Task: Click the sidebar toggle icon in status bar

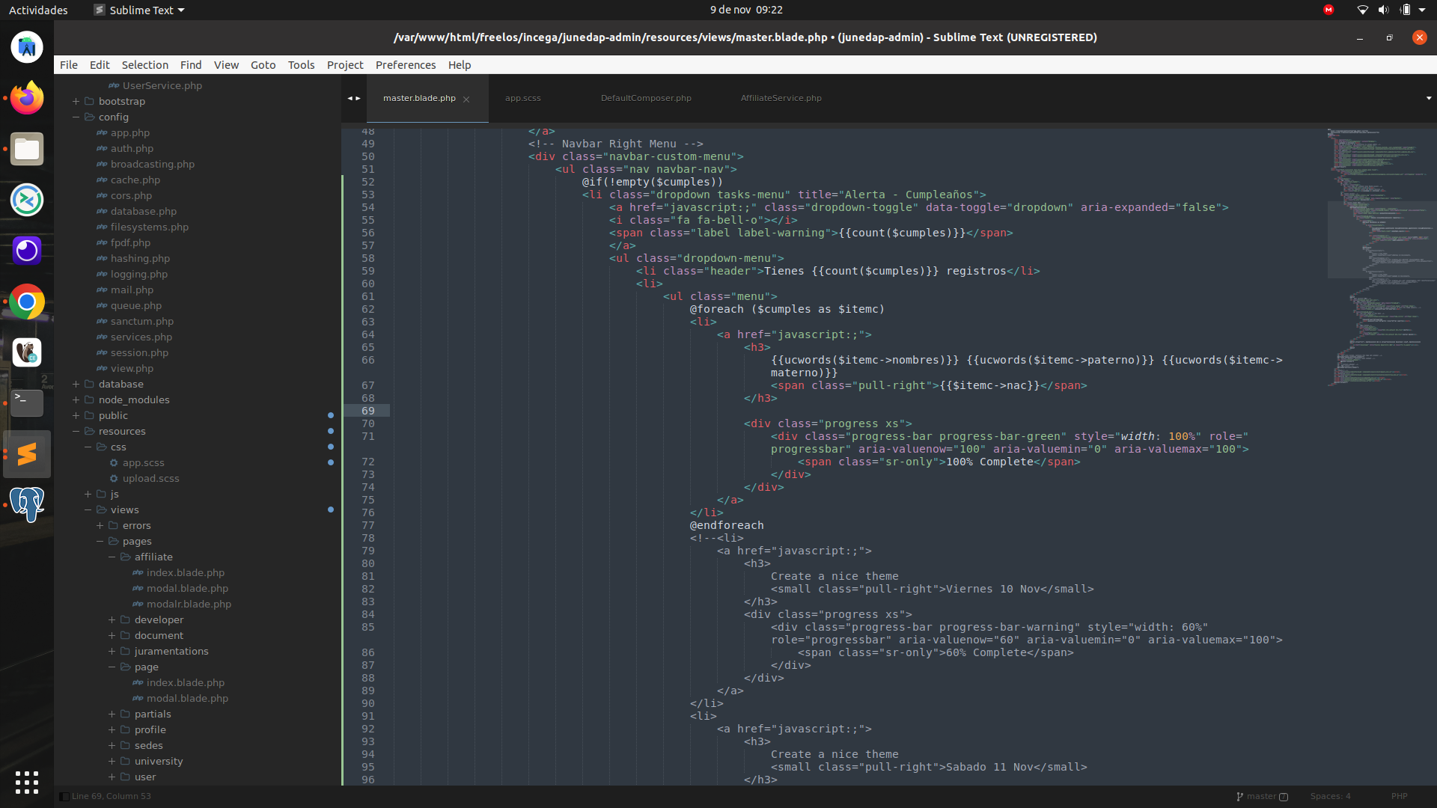Action: click(x=64, y=797)
